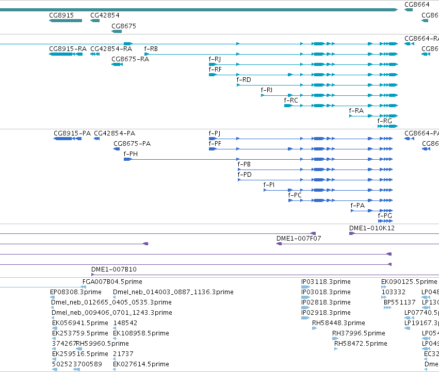Open the CG42854-RA transcript

point(95,54)
